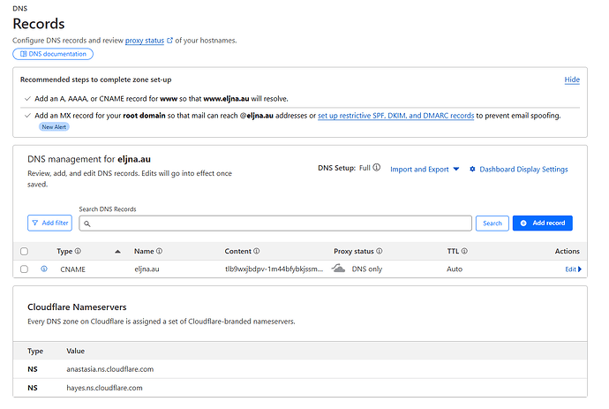Hide the recommended steps panel

(572, 80)
